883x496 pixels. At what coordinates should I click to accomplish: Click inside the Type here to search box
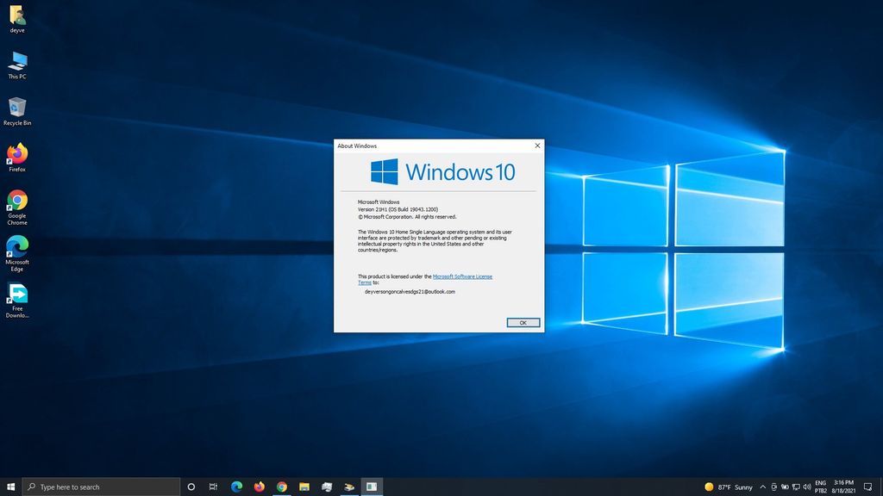[102, 487]
